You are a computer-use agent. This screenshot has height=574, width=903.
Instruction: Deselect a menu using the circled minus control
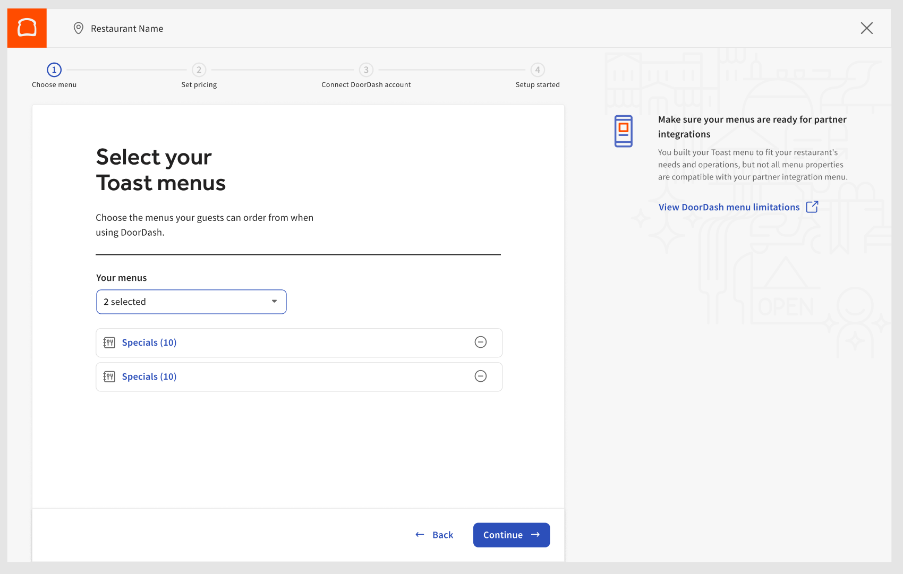tap(481, 342)
